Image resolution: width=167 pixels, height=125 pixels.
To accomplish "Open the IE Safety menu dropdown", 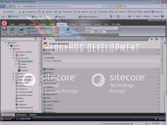I will (147, 16).
